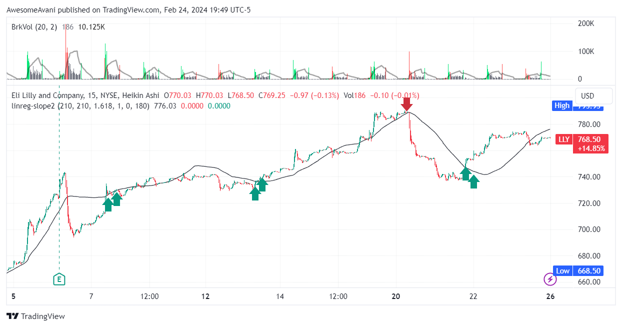The width and height of the screenshot is (622, 327).
Task: Click the Vol186 volume readout
Action: (354, 95)
